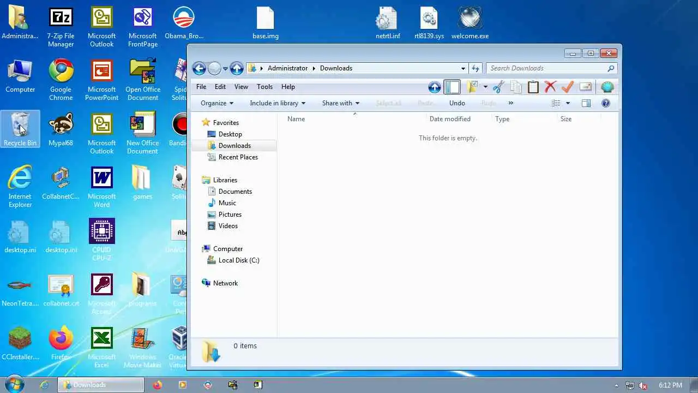The image size is (698, 393).
Task: Click the Refresh button beside address bar
Action: tap(476, 68)
